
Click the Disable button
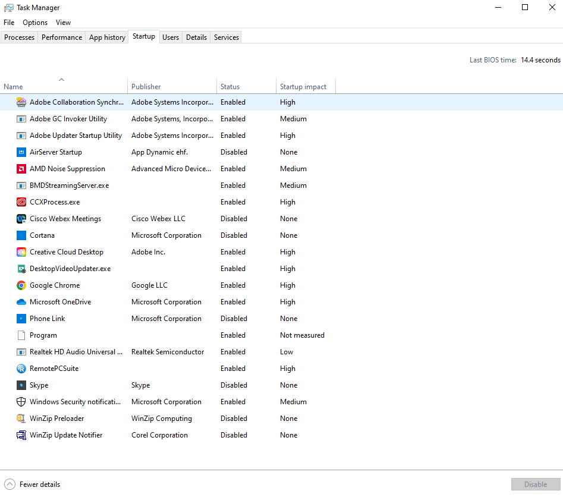pyautogui.click(x=534, y=484)
